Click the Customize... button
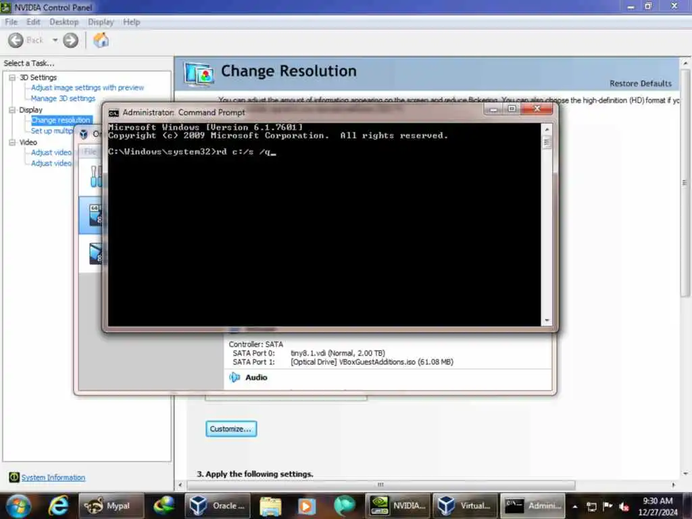The width and height of the screenshot is (692, 519). (231, 428)
